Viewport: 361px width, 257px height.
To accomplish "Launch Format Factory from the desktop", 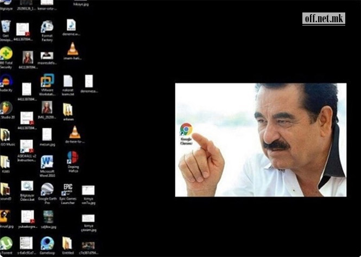I will coord(47,27).
